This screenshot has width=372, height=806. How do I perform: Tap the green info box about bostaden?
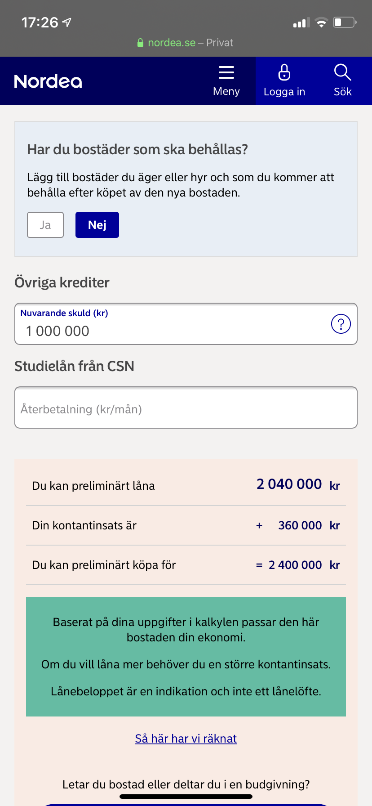point(186,656)
